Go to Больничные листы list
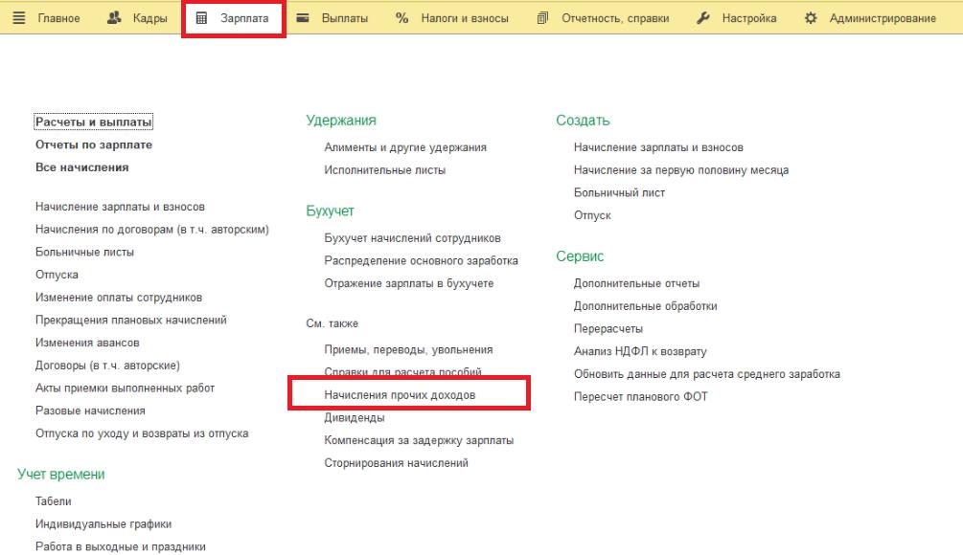 pos(84,253)
